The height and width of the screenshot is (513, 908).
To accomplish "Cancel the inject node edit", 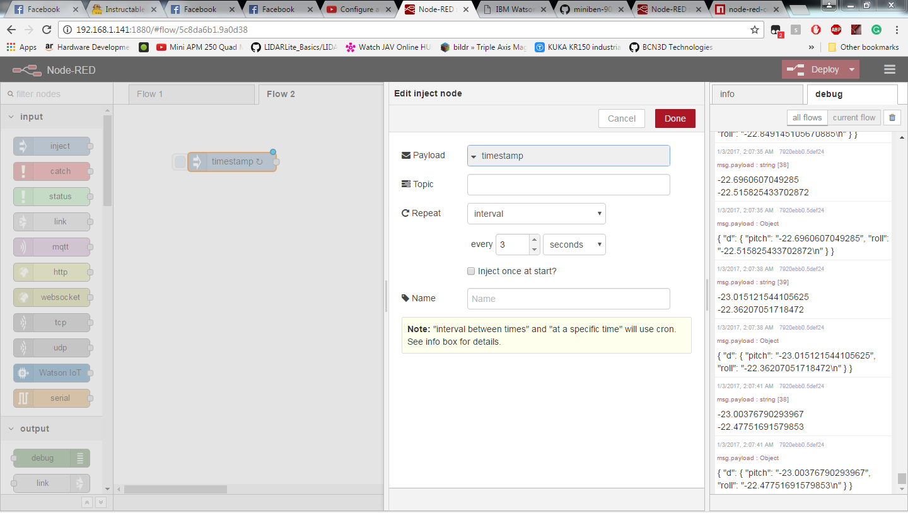I will 622,118.
